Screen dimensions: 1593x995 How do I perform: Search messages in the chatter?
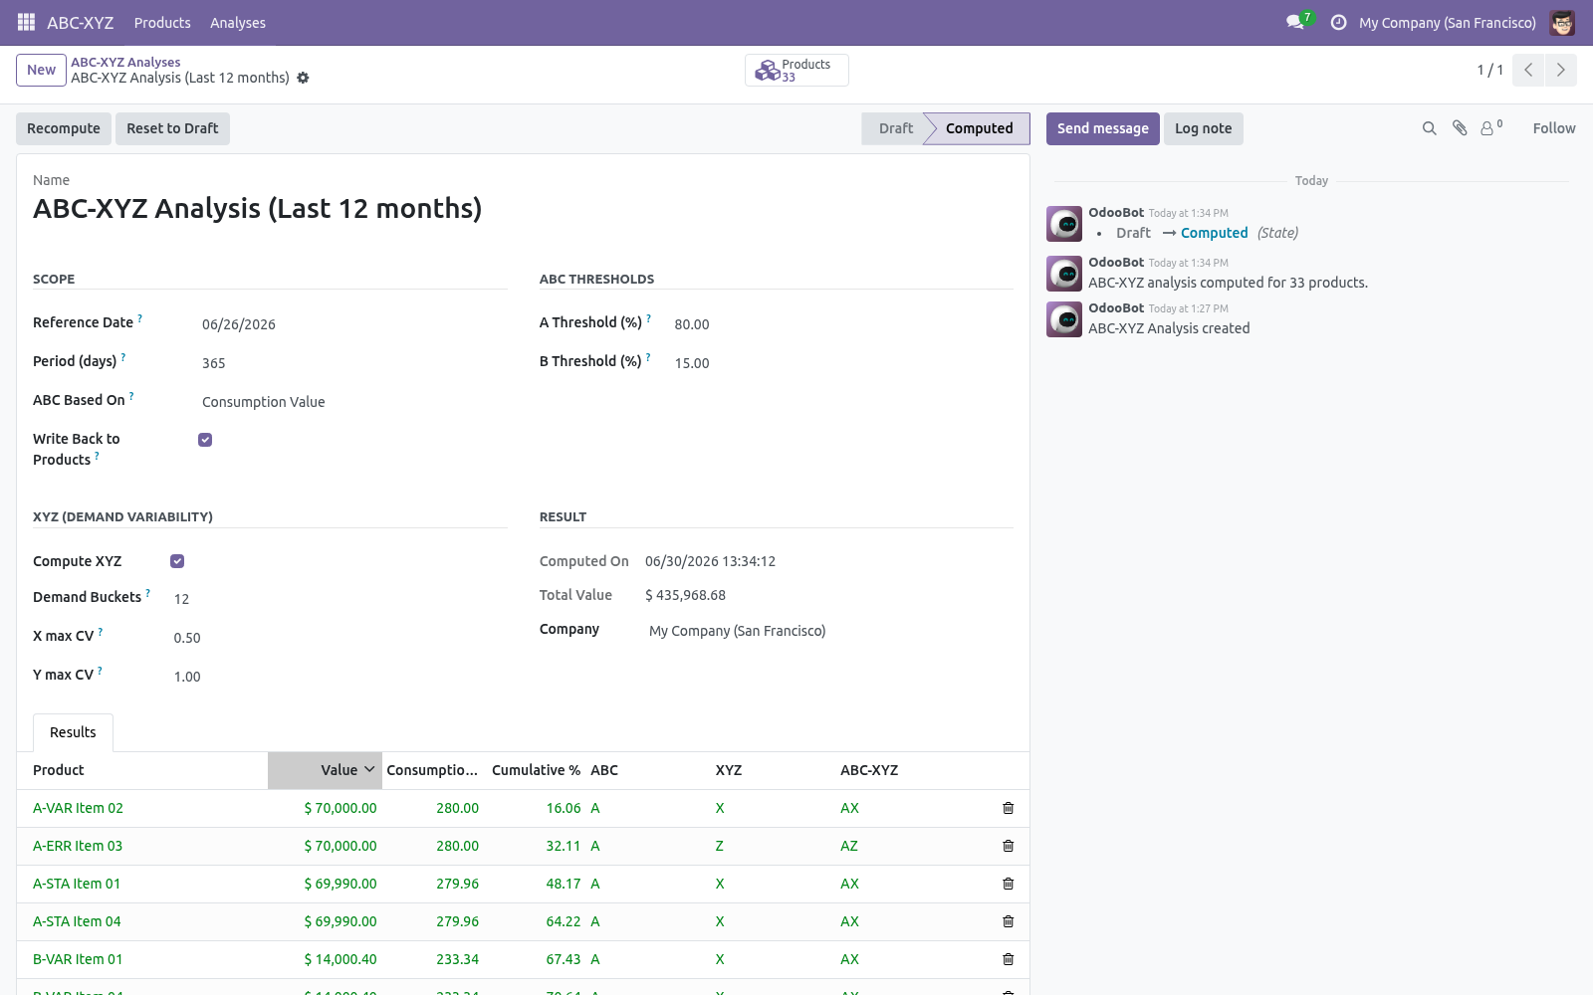pos(1430,128)
